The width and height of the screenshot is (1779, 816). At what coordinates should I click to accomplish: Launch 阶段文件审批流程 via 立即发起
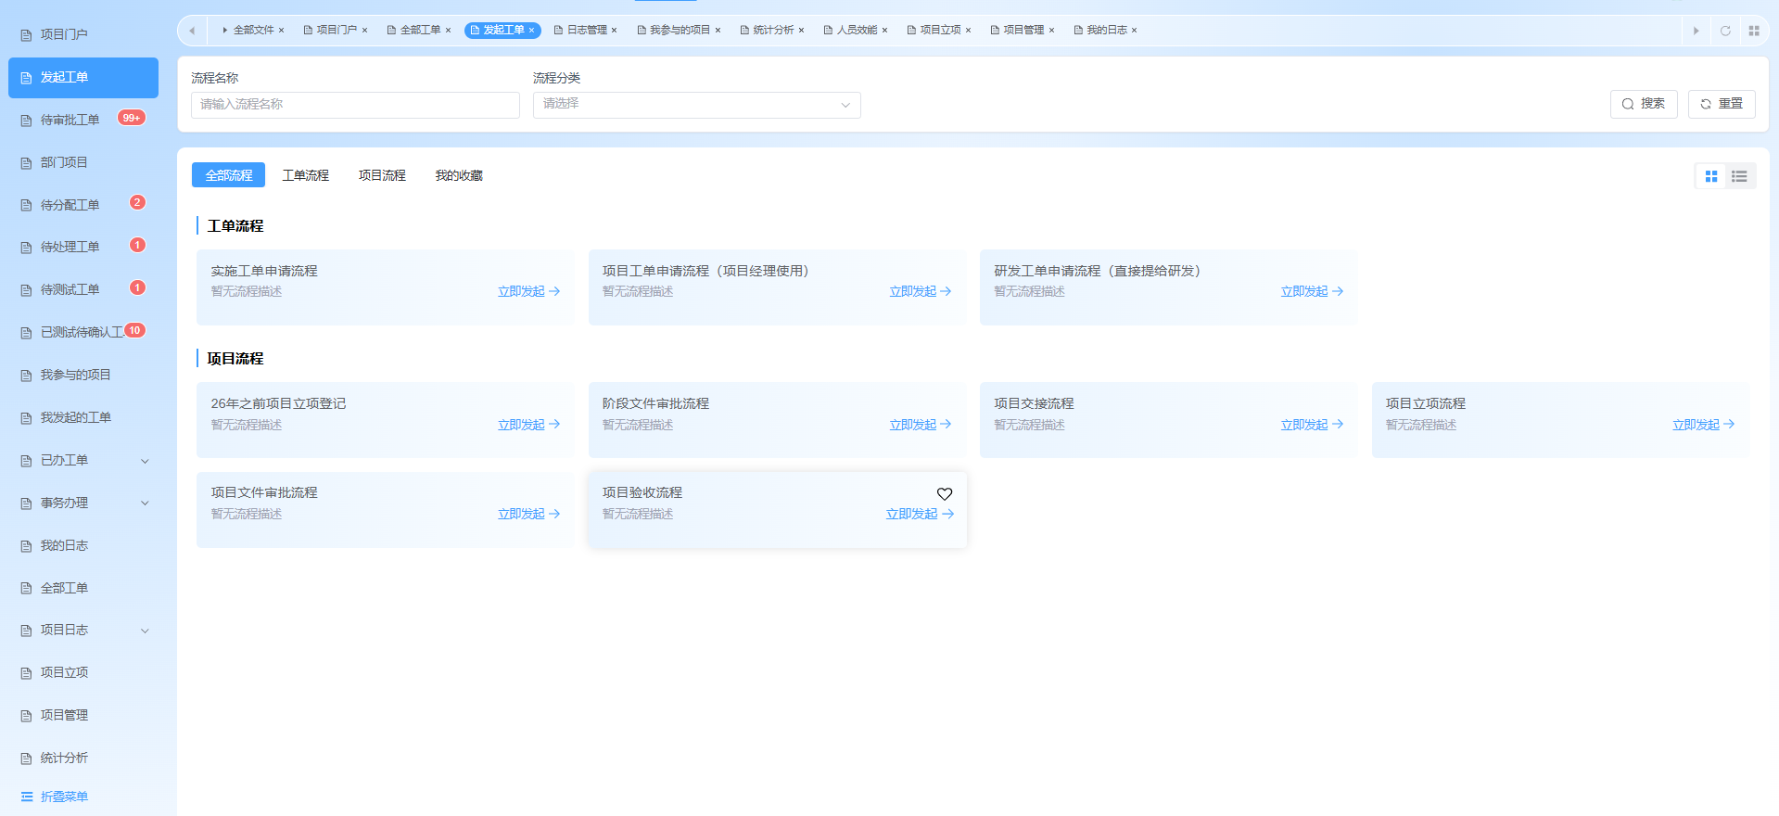tap(921, 425)
